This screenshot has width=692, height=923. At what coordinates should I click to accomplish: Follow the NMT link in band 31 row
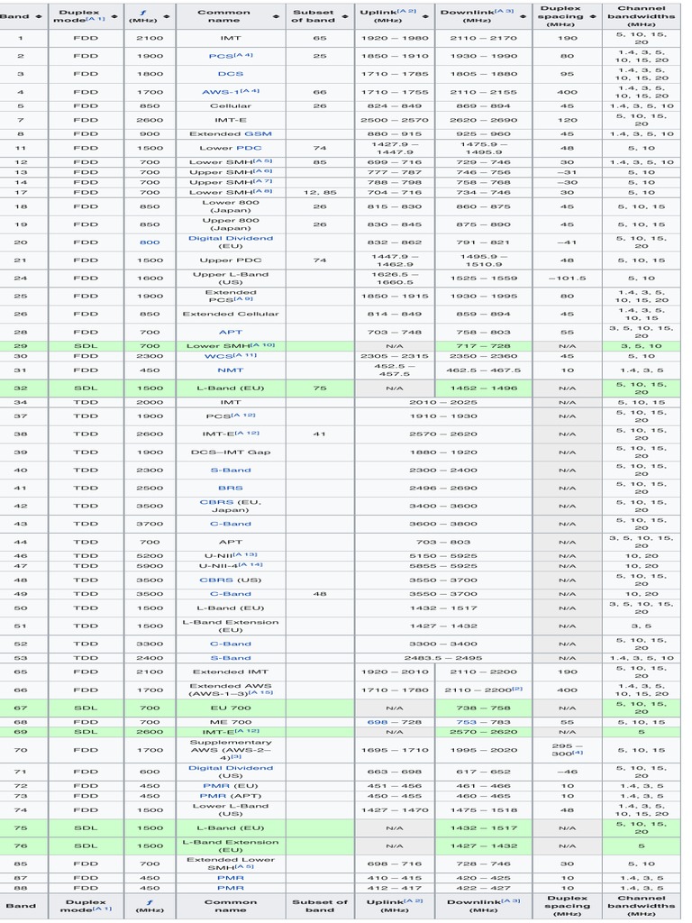[x=231, y=370]
